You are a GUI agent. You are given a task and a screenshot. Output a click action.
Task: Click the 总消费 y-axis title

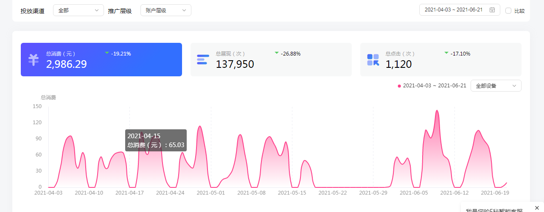(48, 98)
